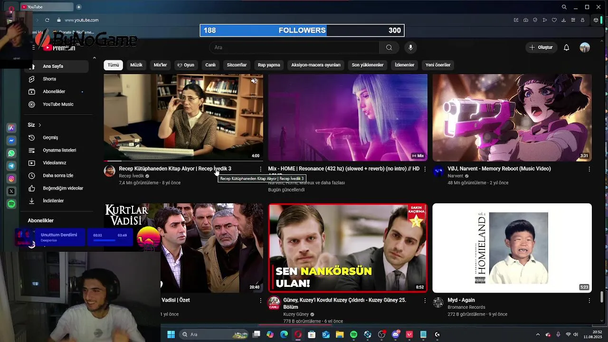
Task: Open options menu for Recep İvedik video
Action: tap(260, 169)
